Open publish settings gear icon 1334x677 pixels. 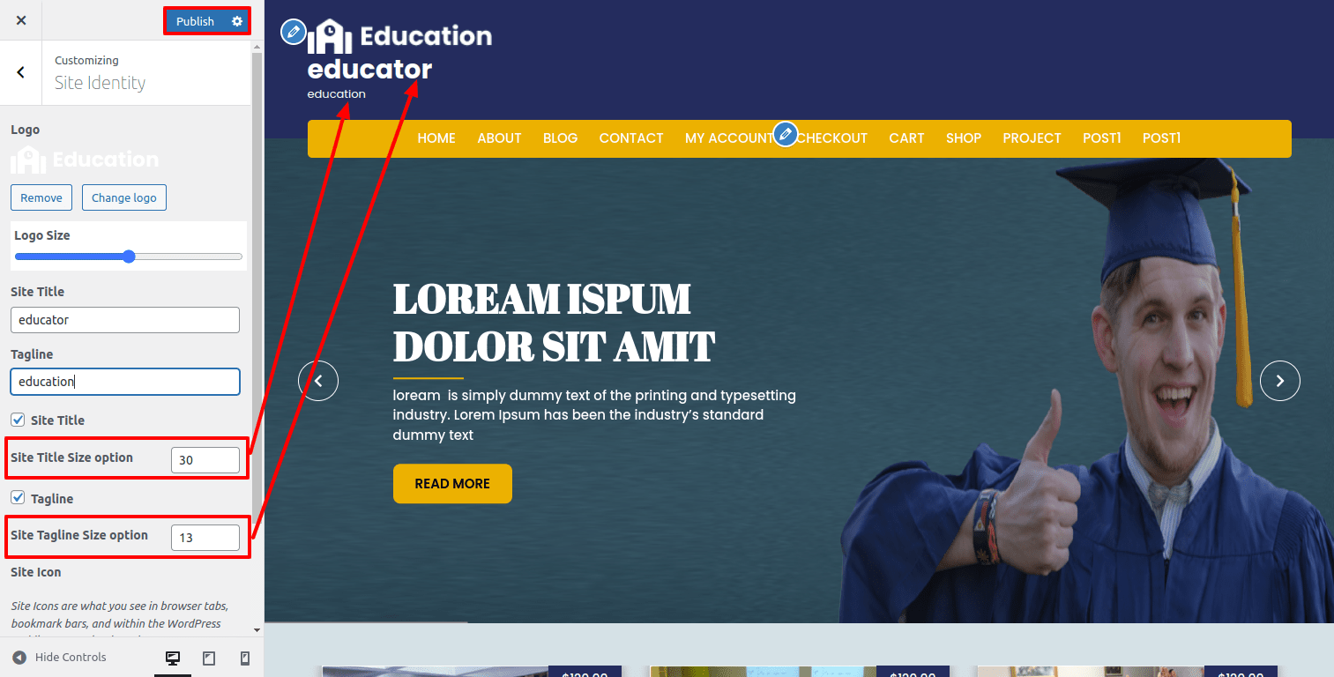[x=236, y=21]
